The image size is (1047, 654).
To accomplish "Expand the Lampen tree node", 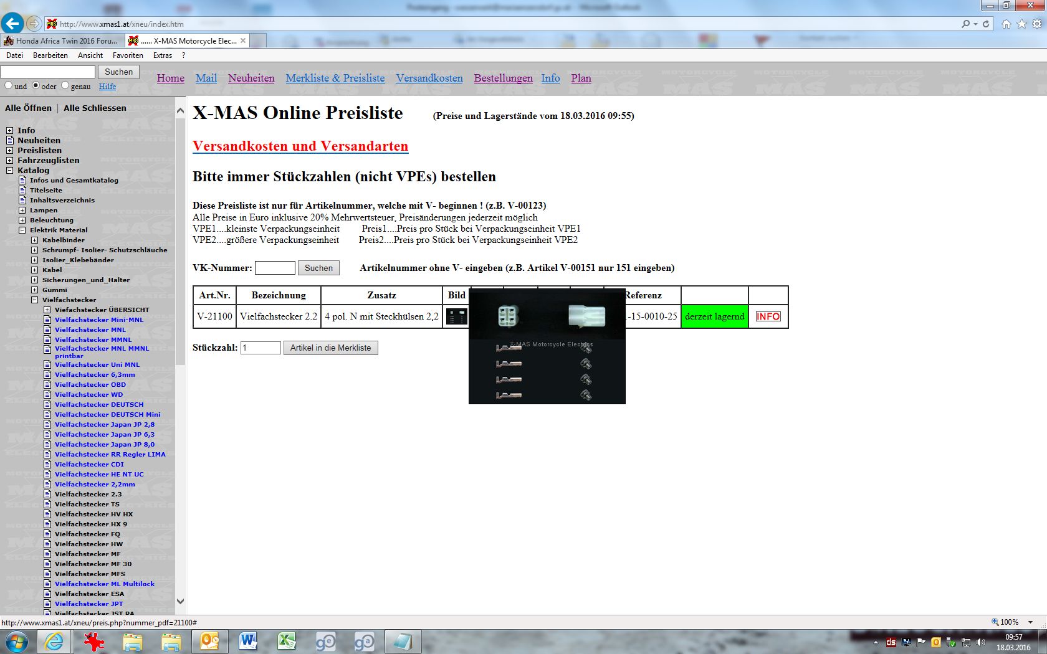I will (22, 211).
